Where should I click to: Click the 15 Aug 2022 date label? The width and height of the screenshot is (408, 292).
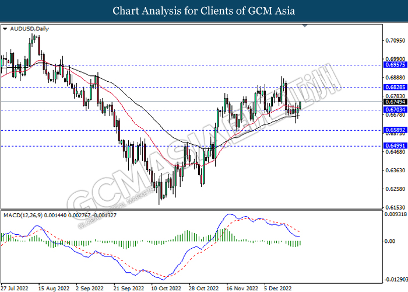coord(54,288)
